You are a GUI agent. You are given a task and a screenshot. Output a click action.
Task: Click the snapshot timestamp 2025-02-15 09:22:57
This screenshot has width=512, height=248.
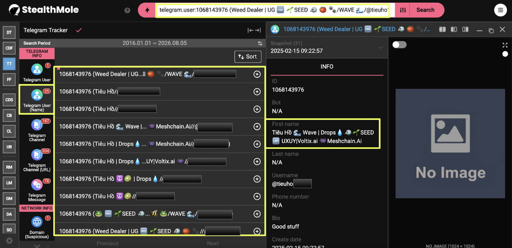pos(297,51)
